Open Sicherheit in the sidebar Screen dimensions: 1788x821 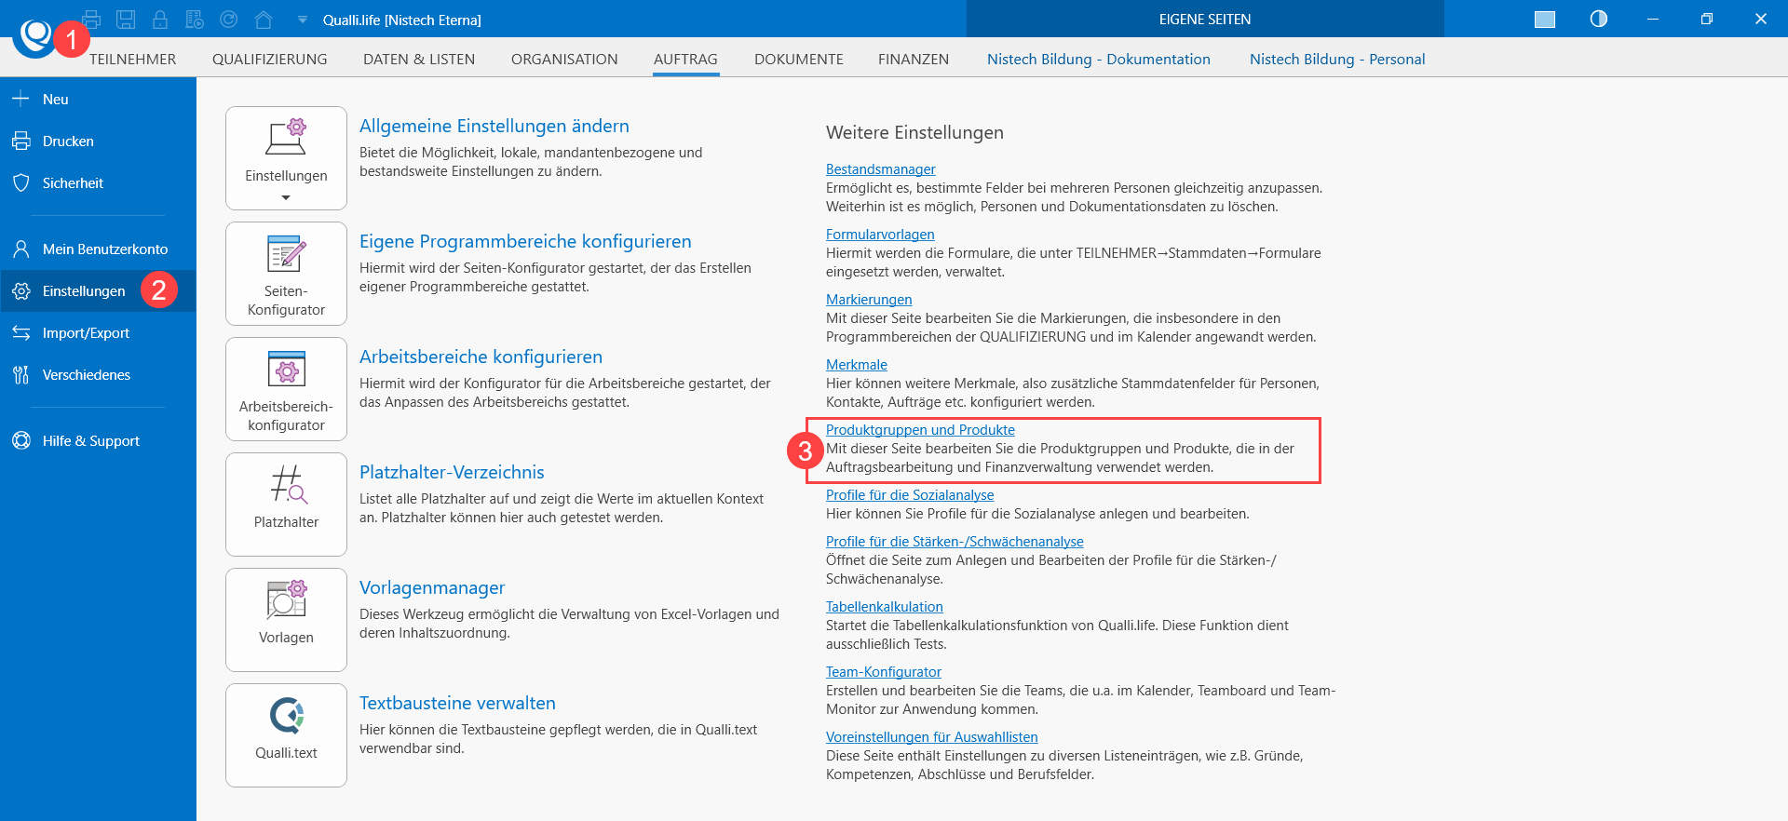tap(98, 182)
